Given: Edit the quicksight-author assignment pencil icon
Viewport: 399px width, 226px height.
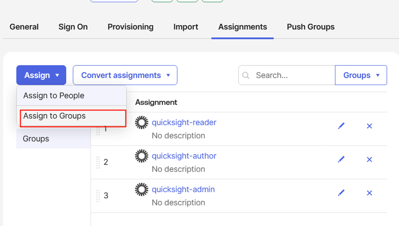Looking at the screenshot, I should 341,159.
